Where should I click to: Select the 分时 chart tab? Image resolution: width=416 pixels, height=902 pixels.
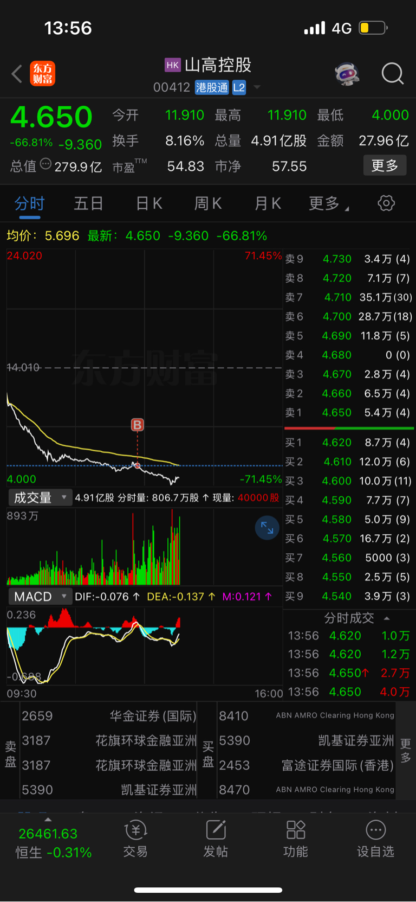tap(29, 204)
